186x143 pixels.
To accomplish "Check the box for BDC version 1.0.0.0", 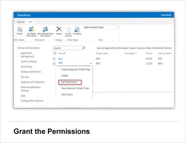I will [54, 59].
